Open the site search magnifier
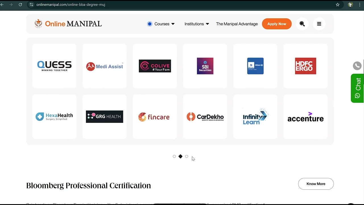Image resolution: width=364 pixels, height=205 pixels. (302, 24)
